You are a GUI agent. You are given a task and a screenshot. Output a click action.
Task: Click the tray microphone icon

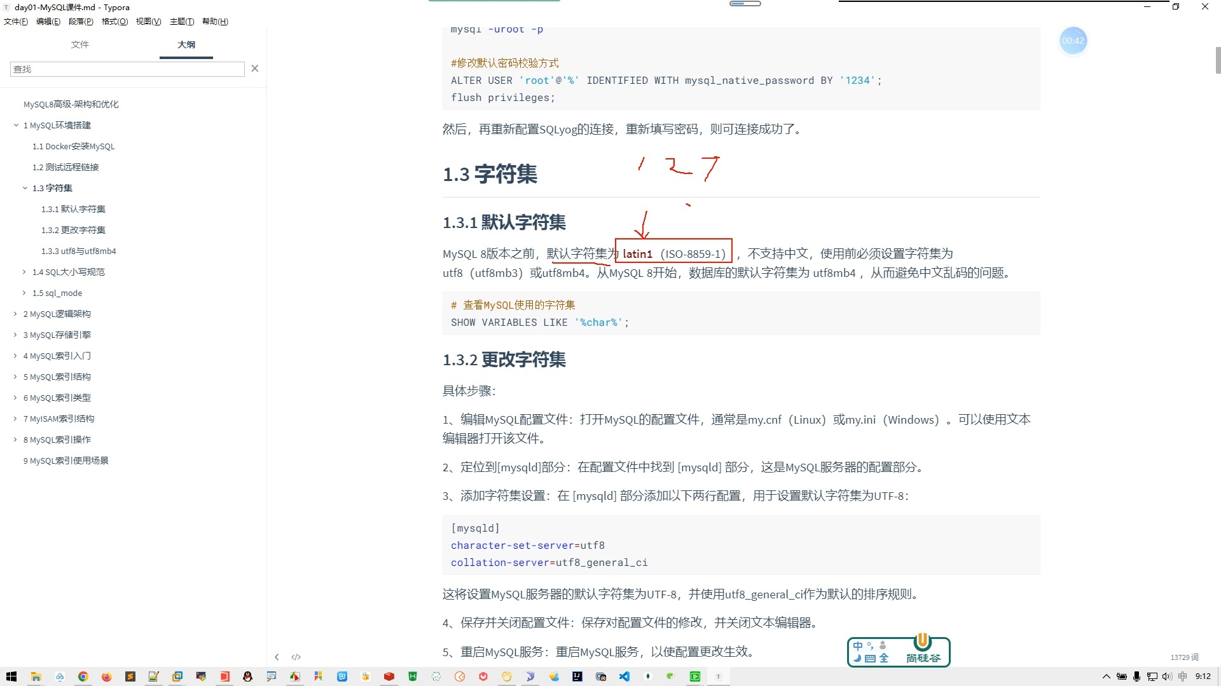point(1136,676)
